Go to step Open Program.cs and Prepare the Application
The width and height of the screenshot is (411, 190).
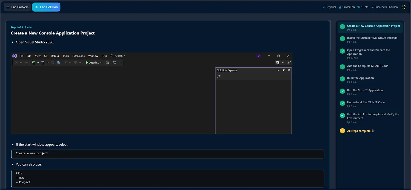click(370, 54)
